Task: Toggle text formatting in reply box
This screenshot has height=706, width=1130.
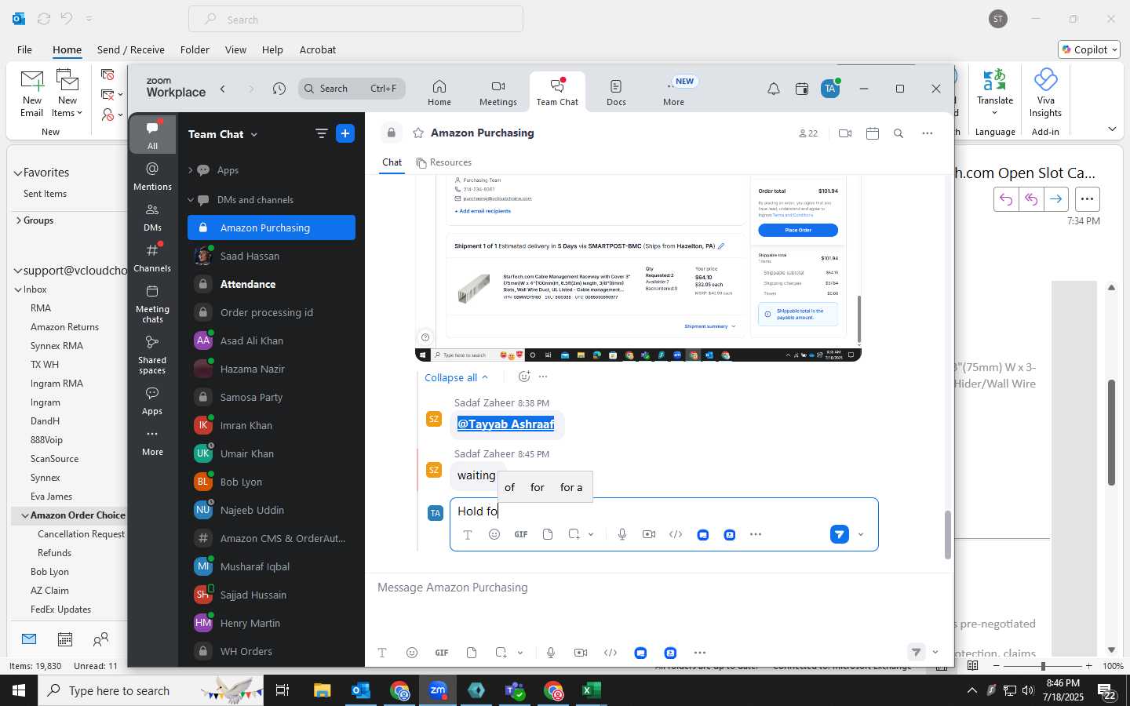Action: pos(468,534)
